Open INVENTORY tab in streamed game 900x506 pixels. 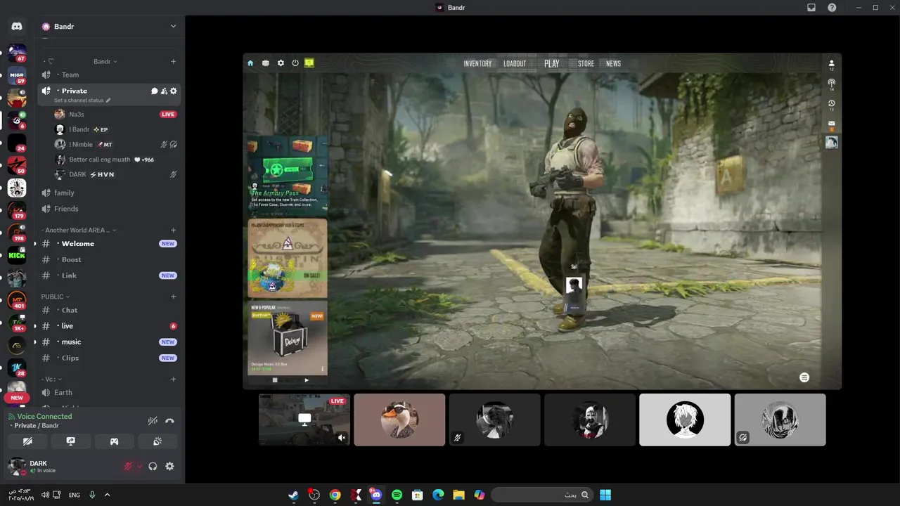point(477,63)
